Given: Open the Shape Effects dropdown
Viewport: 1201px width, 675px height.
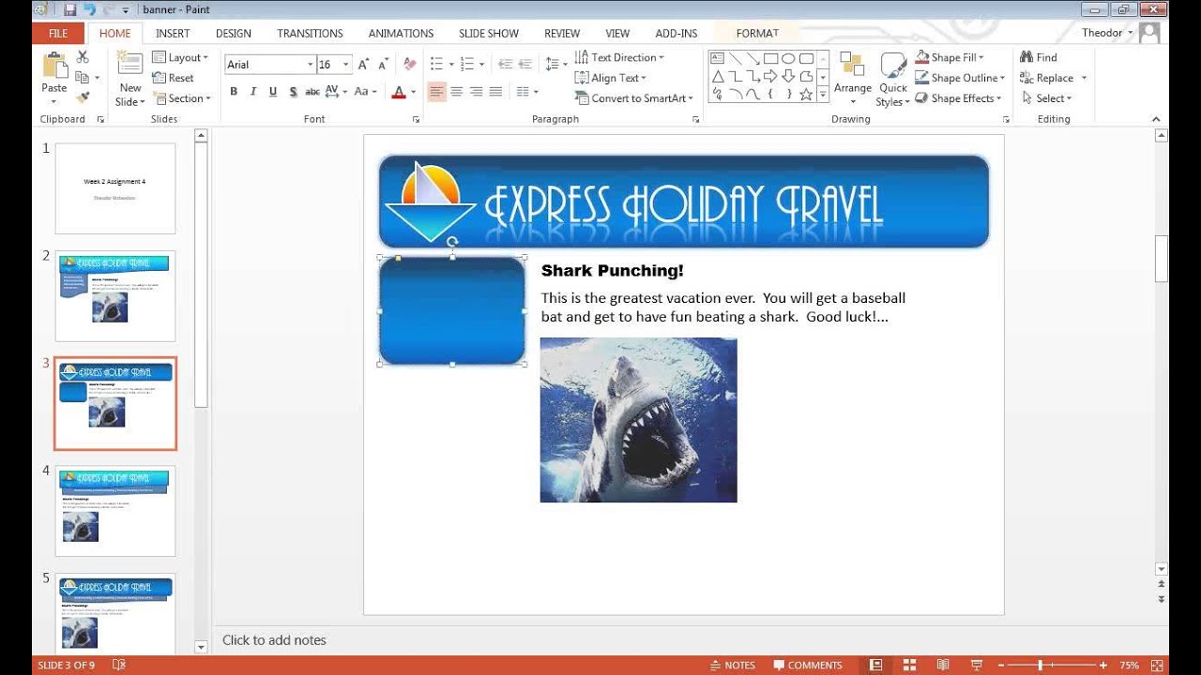Looking at the screenshot, I should [x=958, y=98].
